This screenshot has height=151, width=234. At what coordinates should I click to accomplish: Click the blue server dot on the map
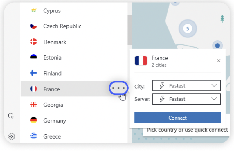[217, 45]
